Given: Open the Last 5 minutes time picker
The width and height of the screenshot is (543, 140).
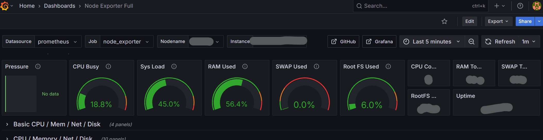Looking at the screenshot, I should (432, 41).
